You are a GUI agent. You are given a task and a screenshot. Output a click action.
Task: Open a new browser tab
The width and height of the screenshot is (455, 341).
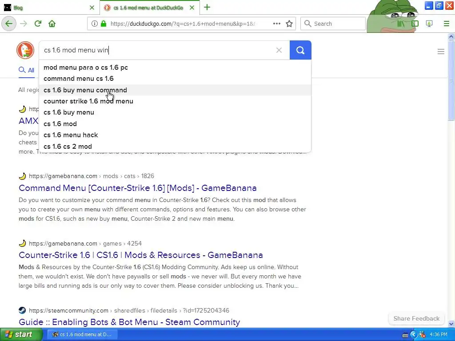click(x=207, y=7)
